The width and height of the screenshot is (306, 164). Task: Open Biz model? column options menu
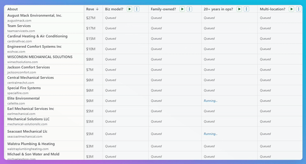[137, 9]
